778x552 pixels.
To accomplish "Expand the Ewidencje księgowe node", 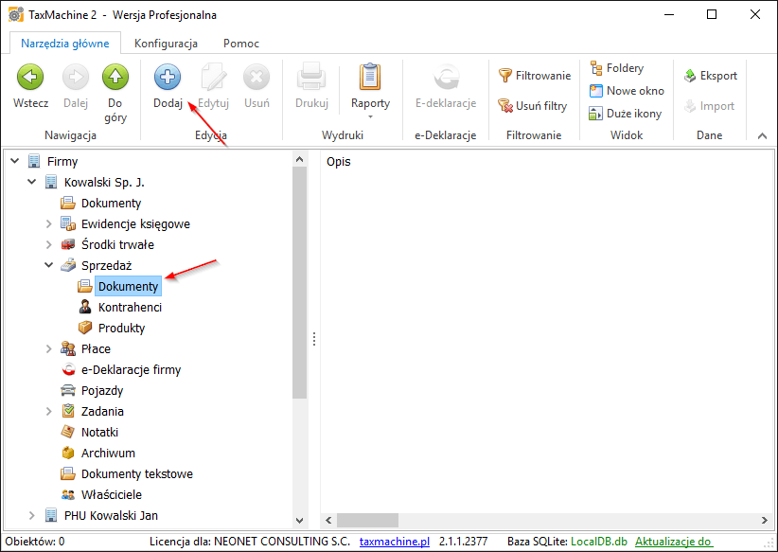I will 49,224.
